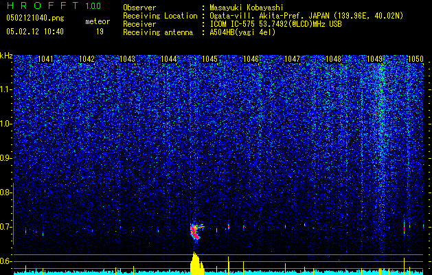Click the Receiver field label
This screenshot has width=432, height=275.
tap(139, 24)
